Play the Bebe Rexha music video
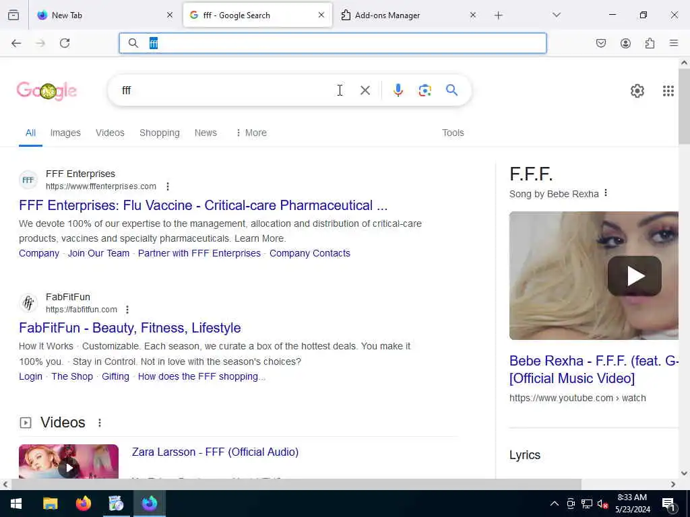690x517 pixels. pyautogui.click(x=634, y=276)
